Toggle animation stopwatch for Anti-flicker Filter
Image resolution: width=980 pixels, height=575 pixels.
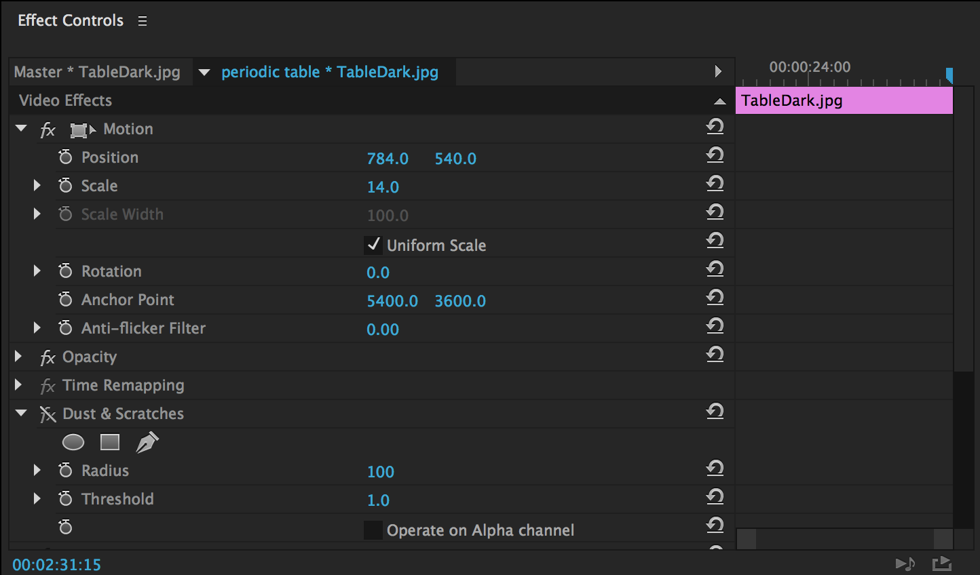point(65,328)
